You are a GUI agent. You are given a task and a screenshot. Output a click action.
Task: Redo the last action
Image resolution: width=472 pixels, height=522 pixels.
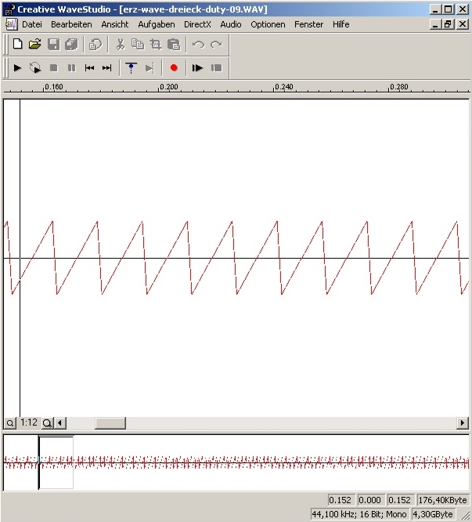point(216,44)
